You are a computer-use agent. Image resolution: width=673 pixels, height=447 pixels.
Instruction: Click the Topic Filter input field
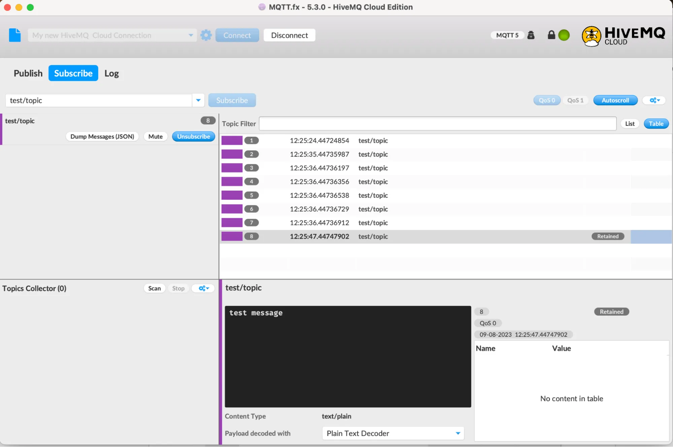[x=438, y=124]
